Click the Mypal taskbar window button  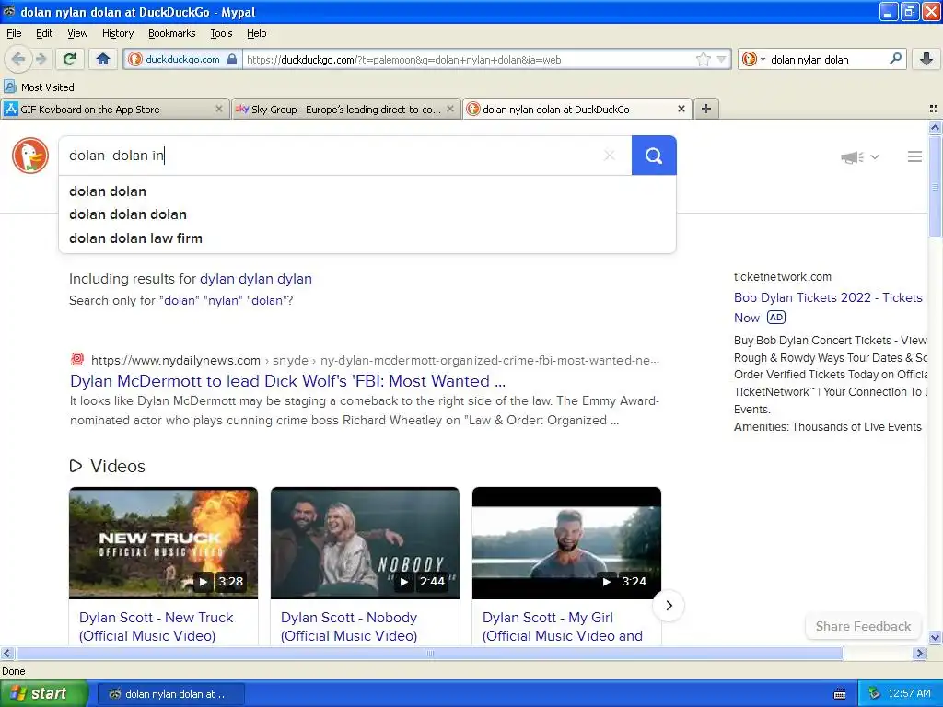170,694
